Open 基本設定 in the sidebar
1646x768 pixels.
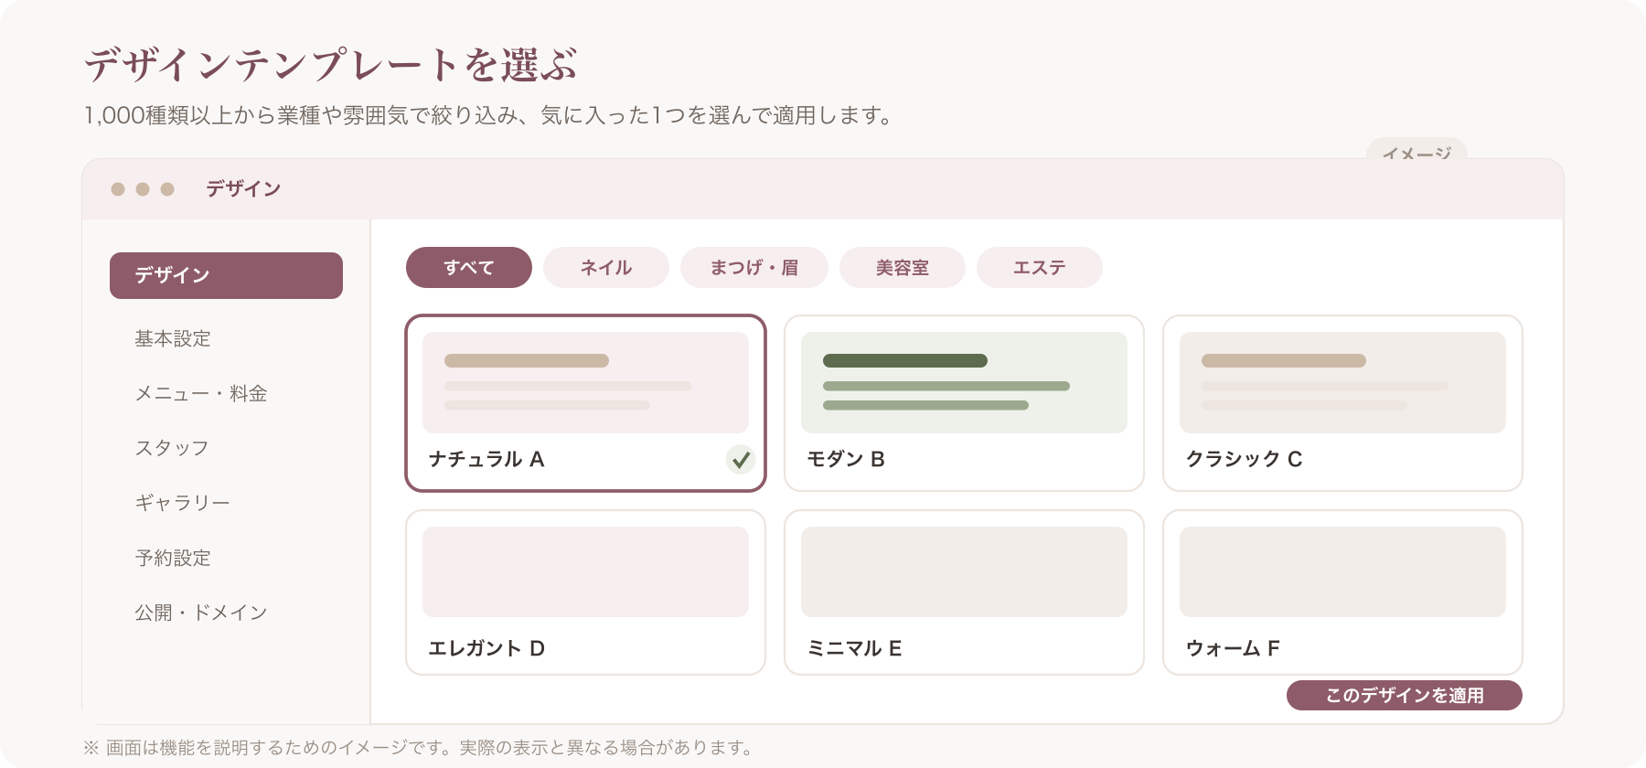173,339
